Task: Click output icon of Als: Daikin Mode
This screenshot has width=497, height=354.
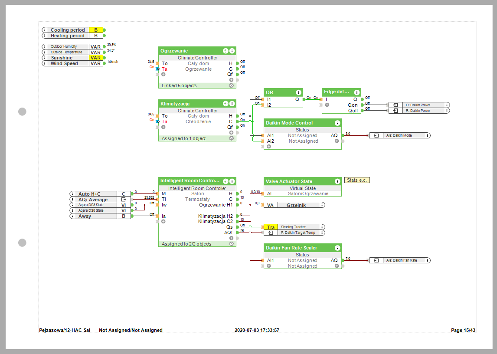Action: tap(376, 135)
